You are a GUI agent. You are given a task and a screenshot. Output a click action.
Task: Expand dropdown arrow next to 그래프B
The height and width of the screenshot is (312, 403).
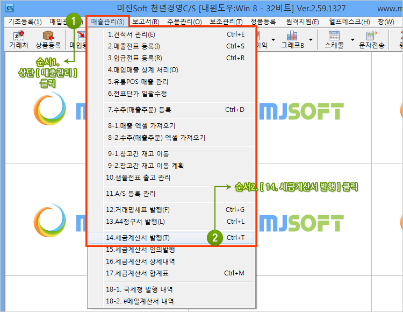tap(311, 40)
